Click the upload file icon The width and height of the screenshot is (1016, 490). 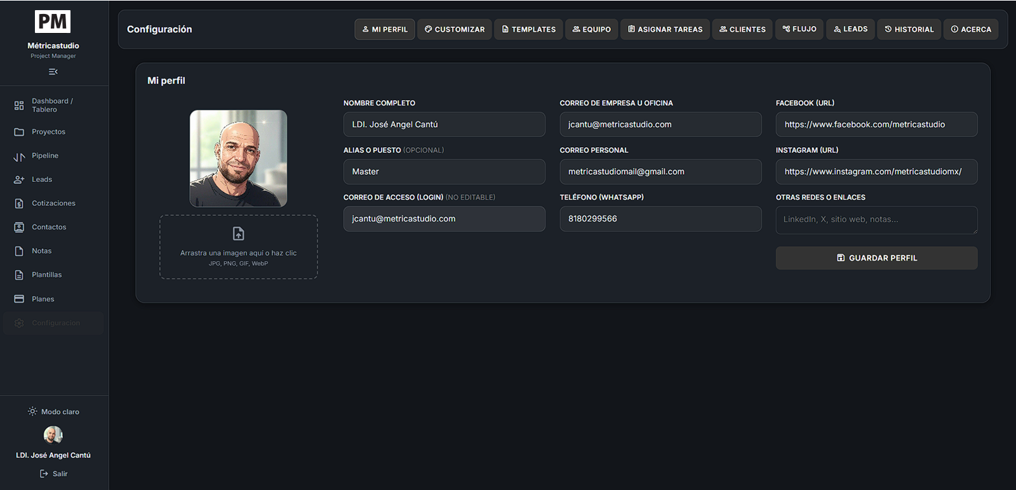point(239,234)
